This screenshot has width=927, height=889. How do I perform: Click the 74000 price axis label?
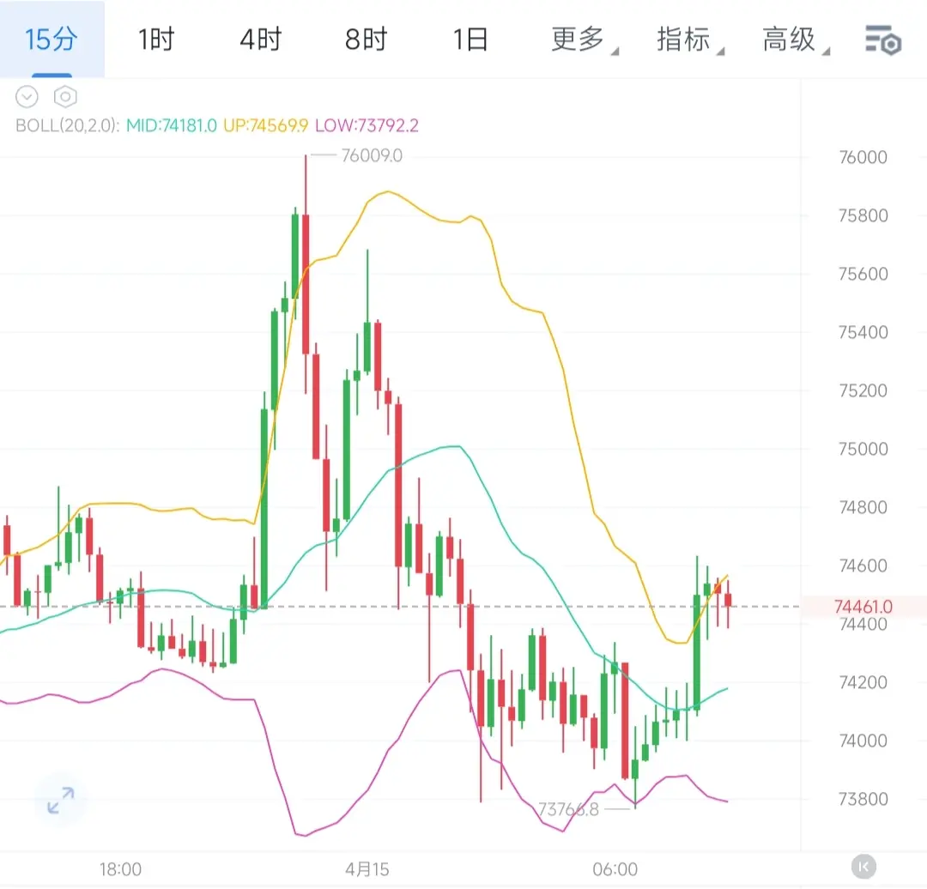[863, 741]
